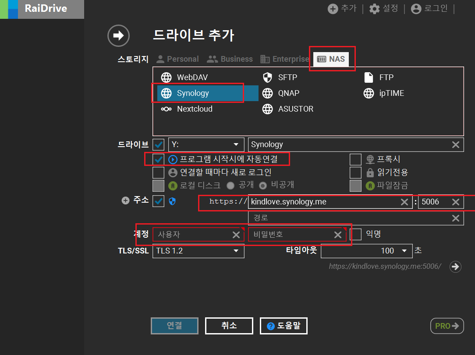
Task: Choose the Synology storage entry
Action: point(208,93)
